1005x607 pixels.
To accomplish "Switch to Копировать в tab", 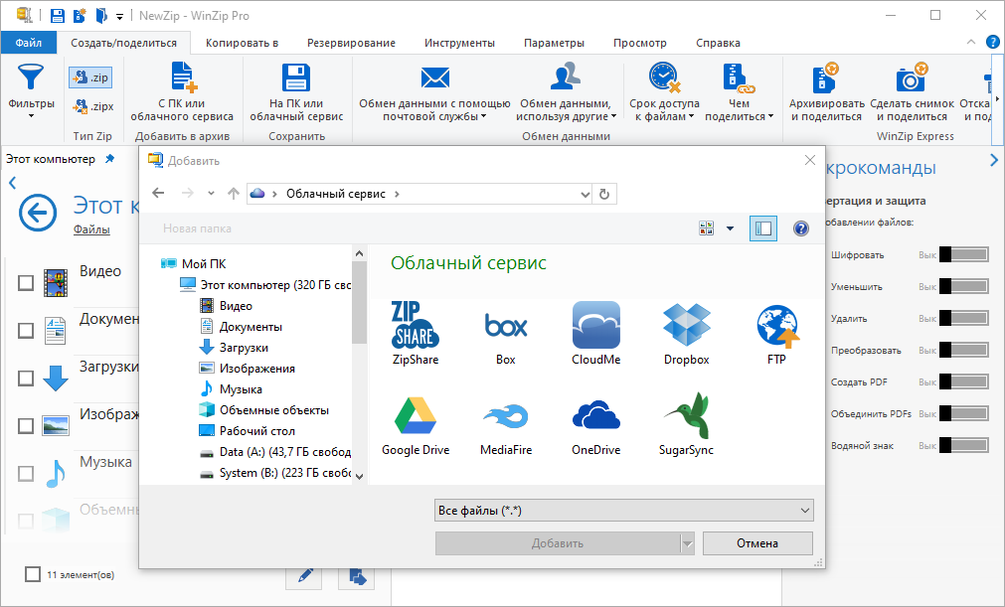I will click(242, 43).
